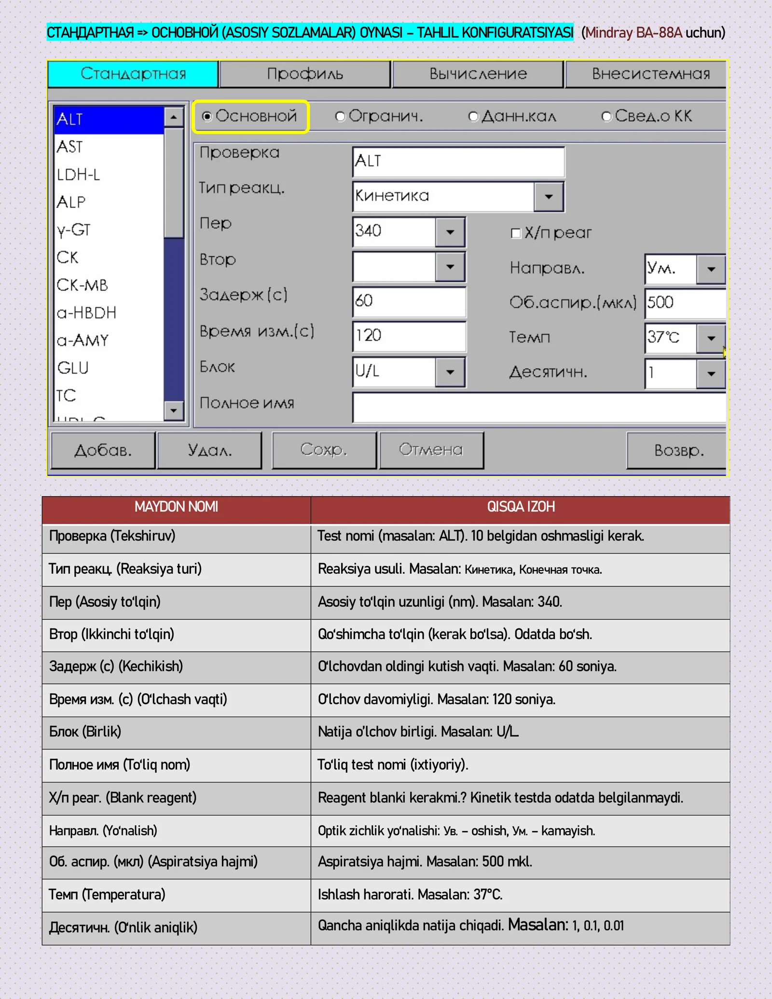Click the Удал. delete button
772x999 pixels.
pyautogui.click(x=209, y=450)
